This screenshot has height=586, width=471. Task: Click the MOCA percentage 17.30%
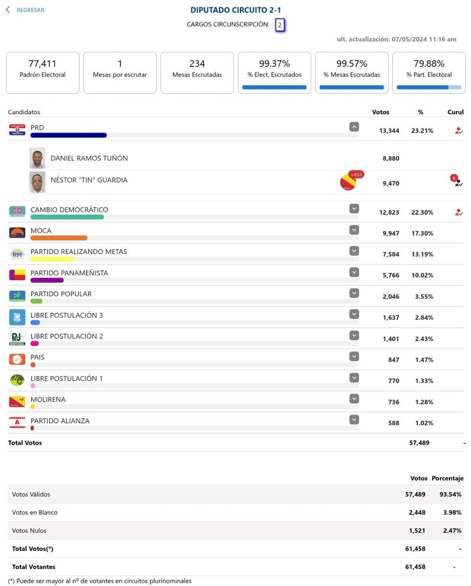point(422,233)
